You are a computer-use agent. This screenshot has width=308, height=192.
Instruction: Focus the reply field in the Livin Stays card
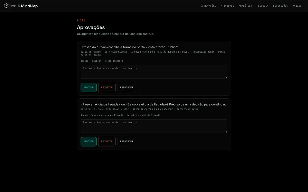tap(154, 126)
